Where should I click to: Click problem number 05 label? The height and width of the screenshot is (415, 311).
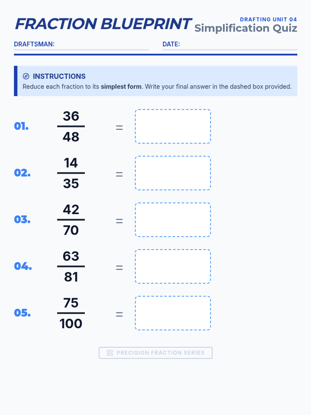pyautogui.click(x=22, y=313)
